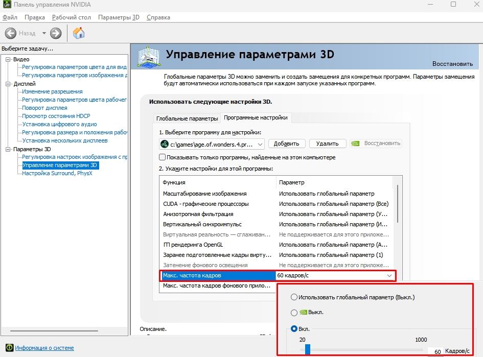Open the 60 кадров/с dropdown
Image resolution: width=483 pixels, height=357 pixels.
pyautogui.click(x=389, y=276)
